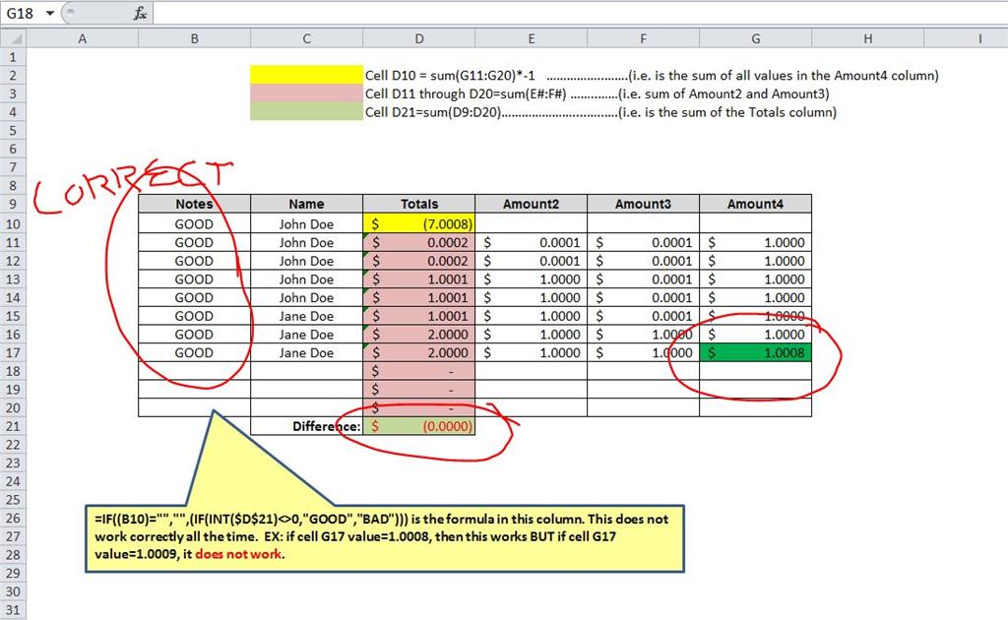Select Totals cell 2.0000 in row 16
The width and height of the screenshot is (1008, 620).
pos(419,334)
